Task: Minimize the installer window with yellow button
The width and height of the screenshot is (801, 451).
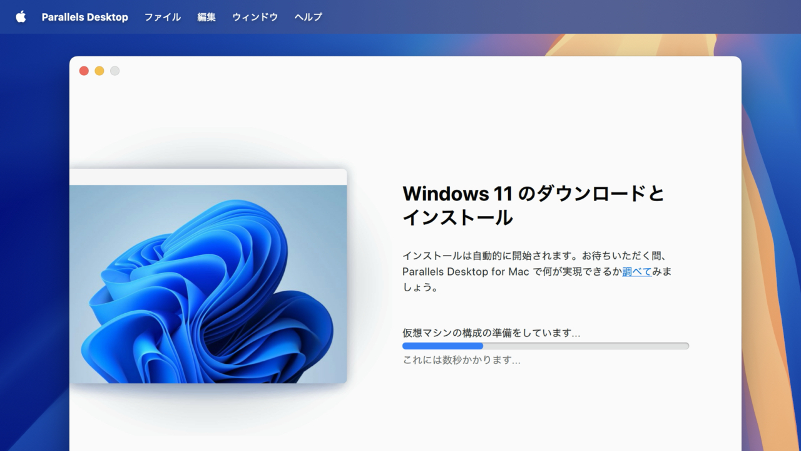Action: 99,71
